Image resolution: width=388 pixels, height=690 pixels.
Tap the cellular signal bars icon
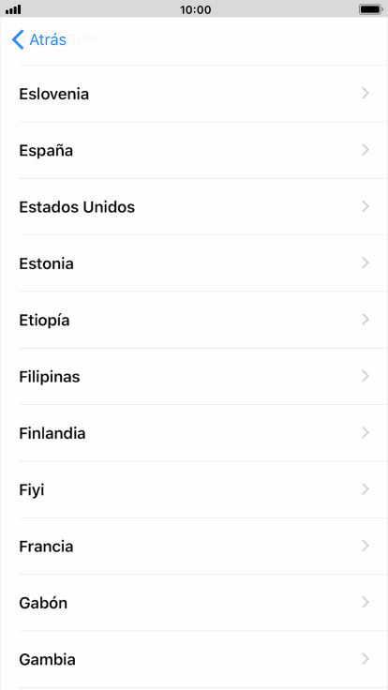(13, 9)
